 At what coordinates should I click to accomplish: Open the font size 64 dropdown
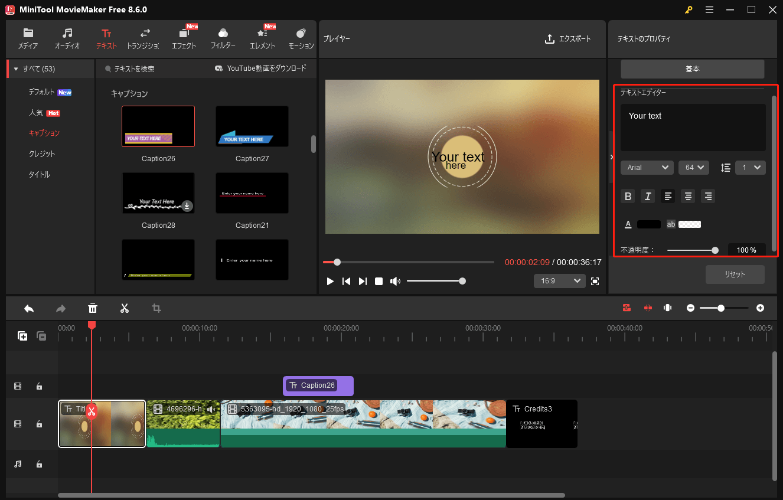pos(693,168)
